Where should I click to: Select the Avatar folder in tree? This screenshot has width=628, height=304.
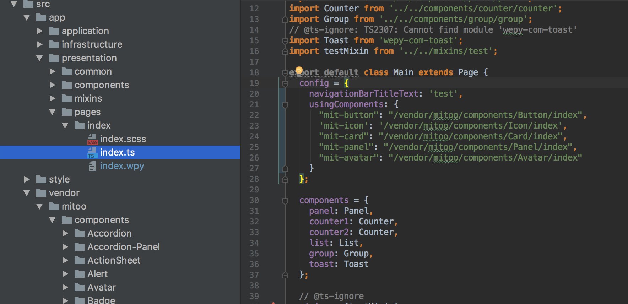point(102,287)
